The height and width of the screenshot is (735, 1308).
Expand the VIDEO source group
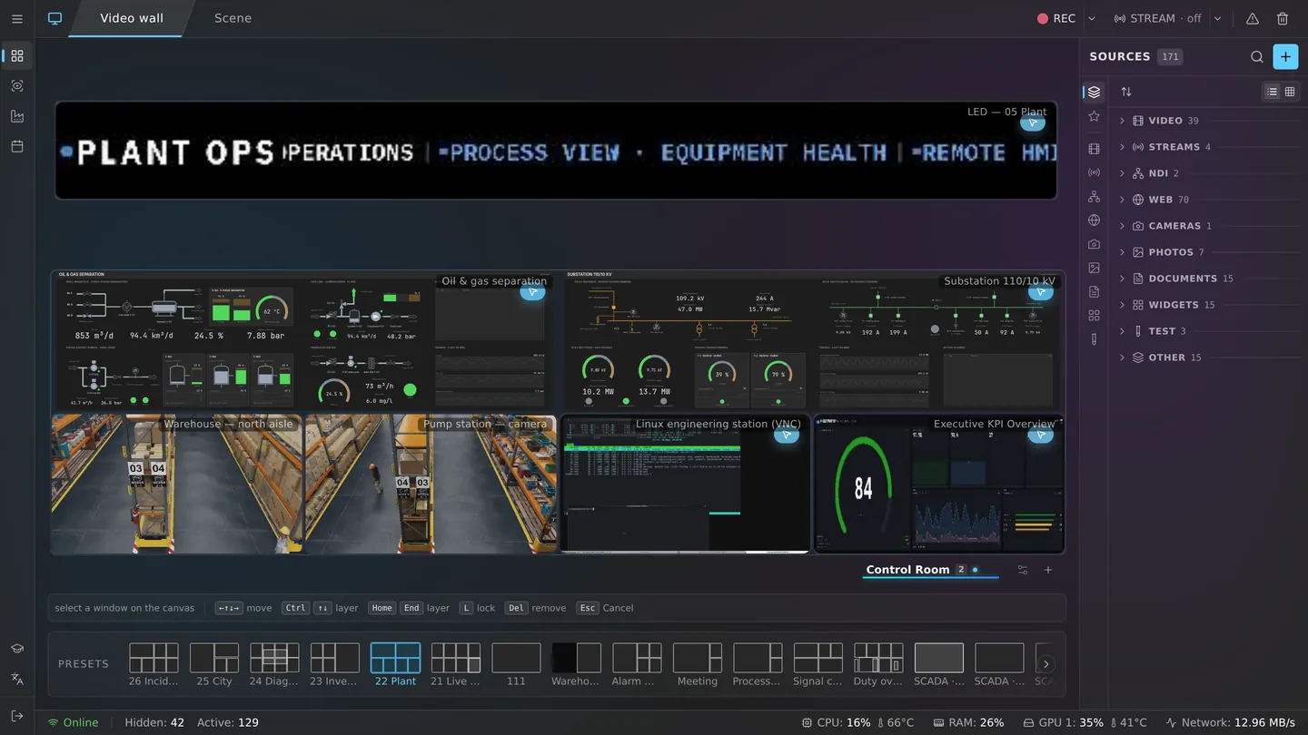[1208, 121]
